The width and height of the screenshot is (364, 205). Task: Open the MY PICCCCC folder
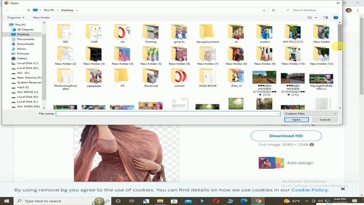(x=293, y=34)
